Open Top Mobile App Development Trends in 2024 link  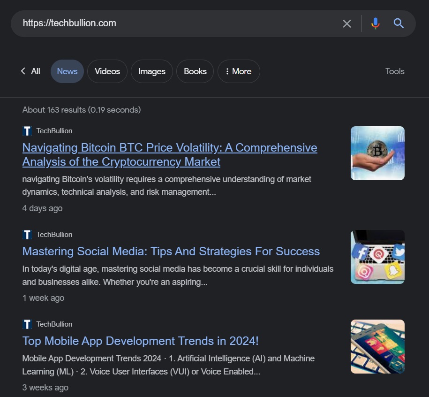[140, 341]
